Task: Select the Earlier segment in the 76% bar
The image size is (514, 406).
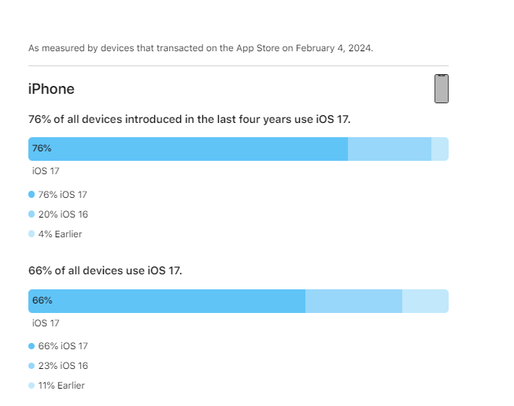Action: pyautogui.click(x=440, y=149)
